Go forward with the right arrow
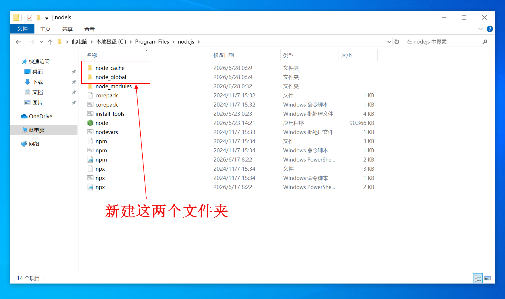505x299 pixels. pos(32,42)
